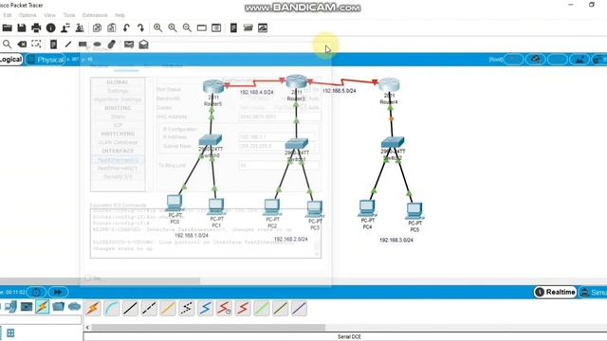The width and height of the screenshot is (607, 341).
Task: Select the Inspect magnifier tool
Action: (x=7, y=45)
